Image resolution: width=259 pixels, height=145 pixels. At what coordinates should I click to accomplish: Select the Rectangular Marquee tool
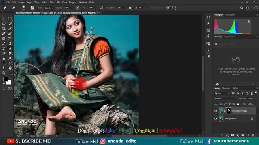tap(10, 19)
